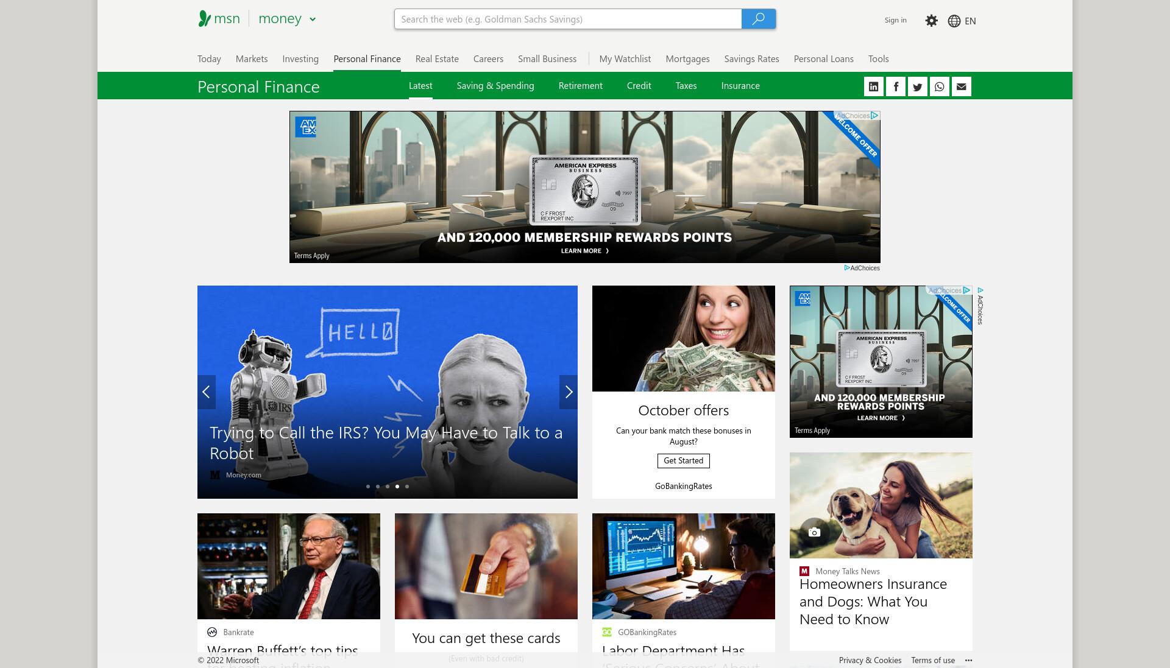Go to next carousel slide arrow
1170x668 pixels.
click(x=569, y=392)
